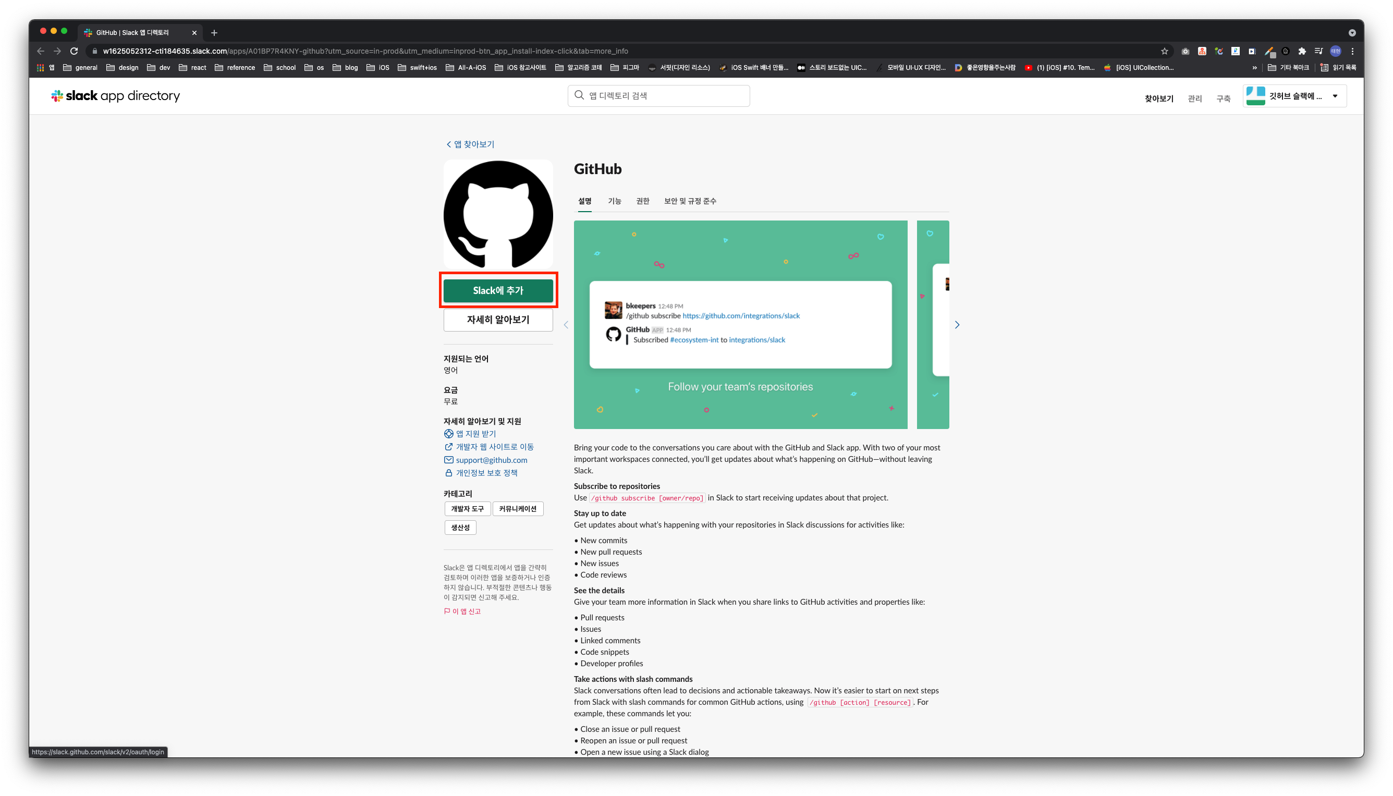Click the Slack app directory logo

pyautogui.click(x=115, y=96)
